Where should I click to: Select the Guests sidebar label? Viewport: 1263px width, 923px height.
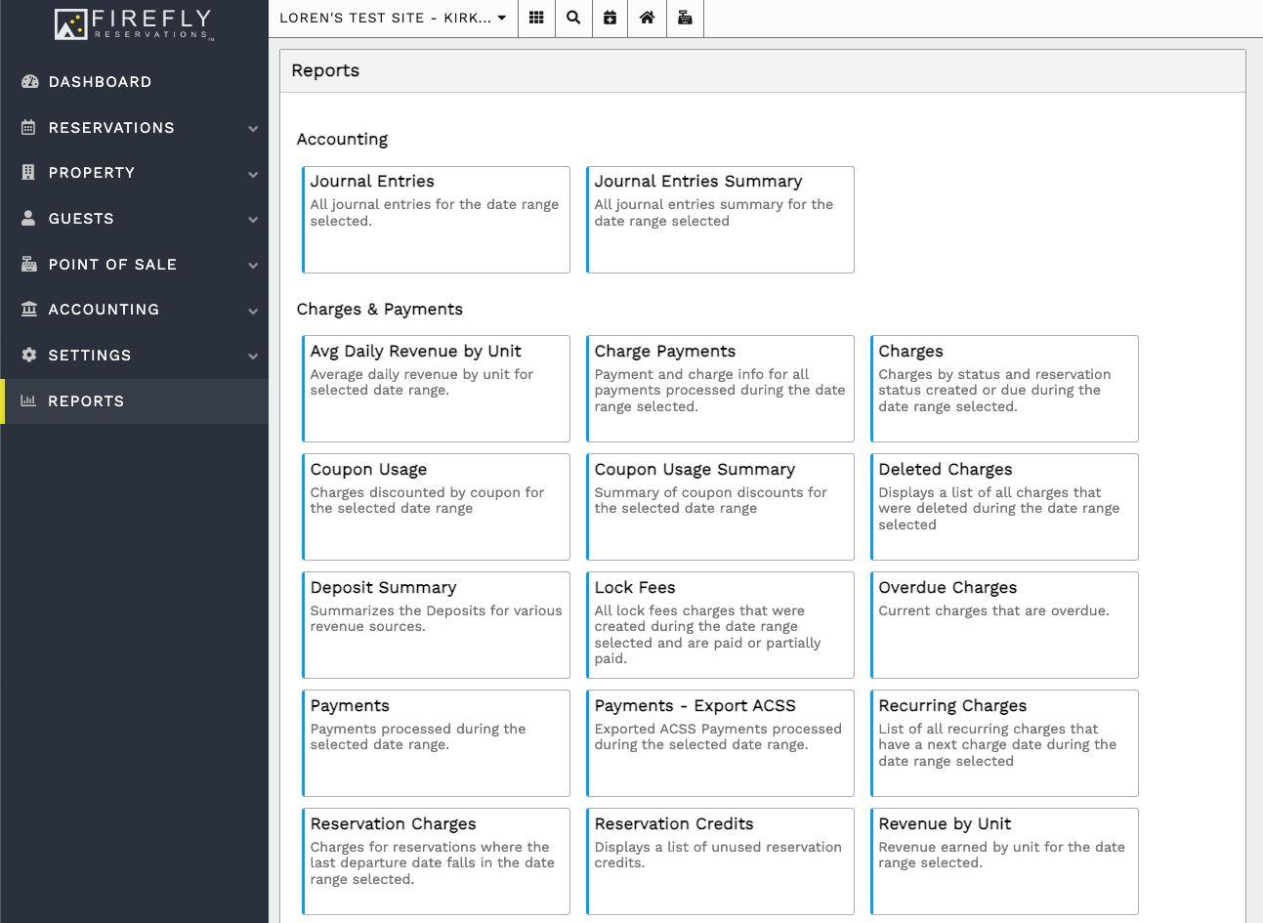[81, 219]
